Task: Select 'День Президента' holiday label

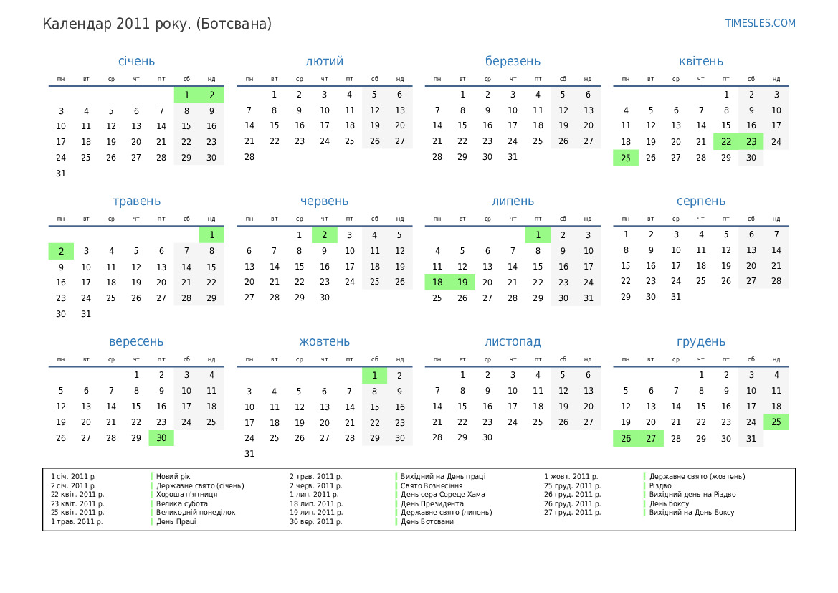Action: [x=432, y=503]
